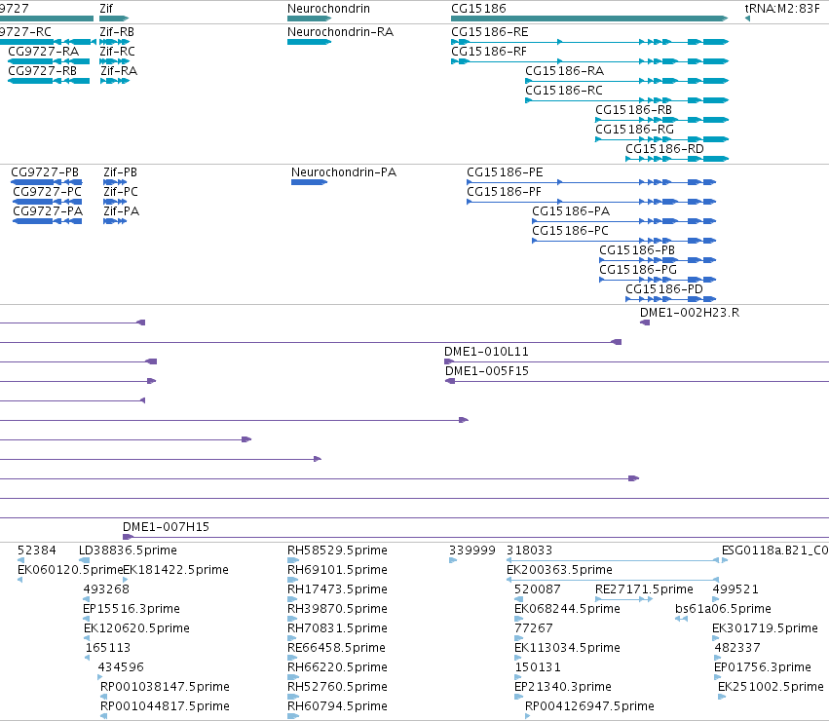Select the RE27171.5prime EST
The width and height of the screenshot is (829, 721).
pyautogui.click(x=623, y=599)
